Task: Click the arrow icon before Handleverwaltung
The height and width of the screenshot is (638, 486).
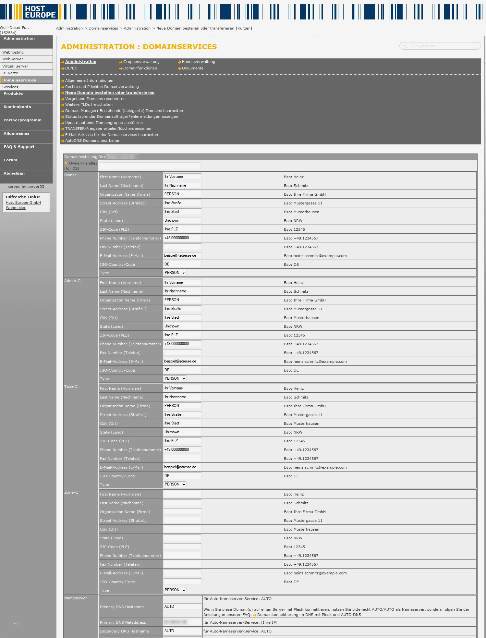Action: [179, 62]
